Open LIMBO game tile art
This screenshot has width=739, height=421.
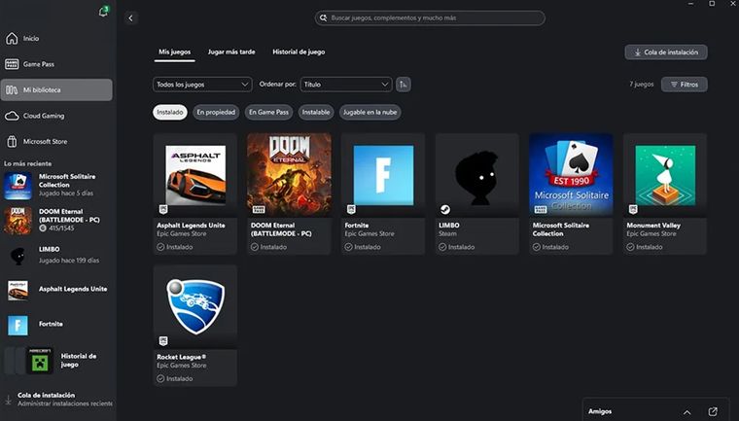(477, 175)
